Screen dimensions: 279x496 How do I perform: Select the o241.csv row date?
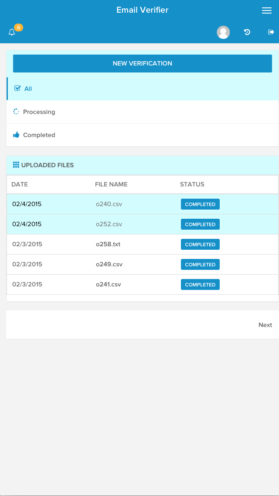click(x=27, y=284)
